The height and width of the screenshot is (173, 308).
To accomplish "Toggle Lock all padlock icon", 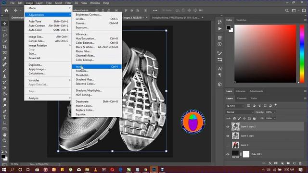I will click(x=255, y=118).
